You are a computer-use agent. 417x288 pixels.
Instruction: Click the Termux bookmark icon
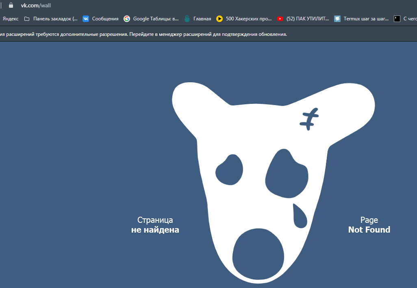tap(337, 19)
